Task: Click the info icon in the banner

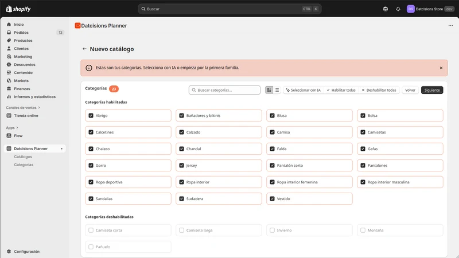Action: point(89,68)
